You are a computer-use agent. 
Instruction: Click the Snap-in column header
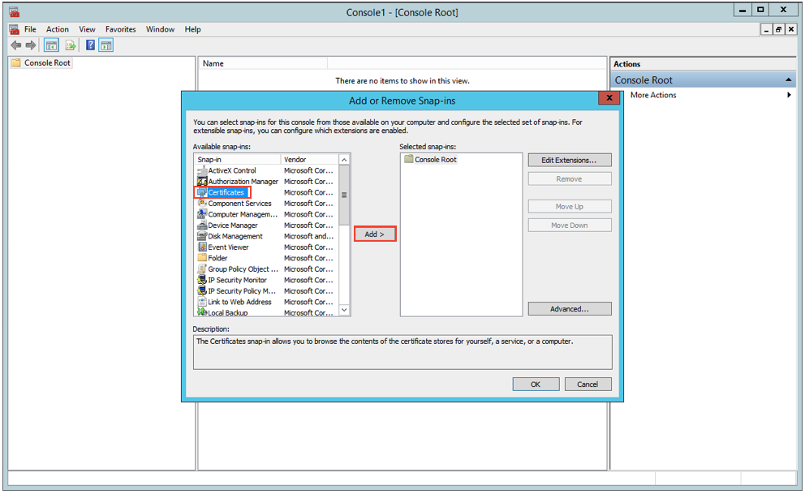coord(238,160)
